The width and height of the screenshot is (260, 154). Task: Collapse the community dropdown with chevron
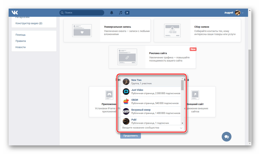(181, 128)
